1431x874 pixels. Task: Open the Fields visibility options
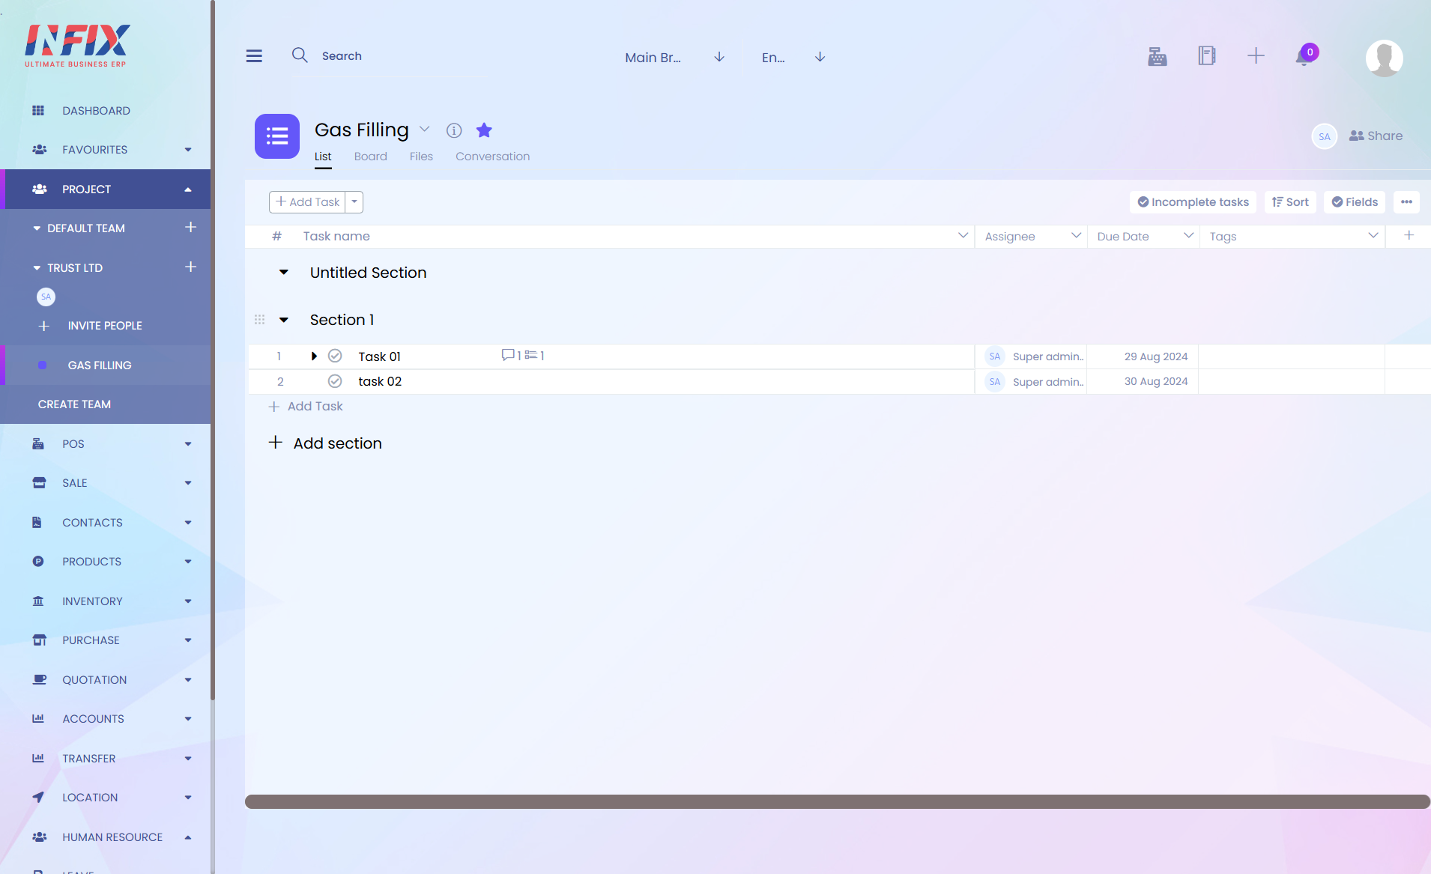coord(1355,202)
